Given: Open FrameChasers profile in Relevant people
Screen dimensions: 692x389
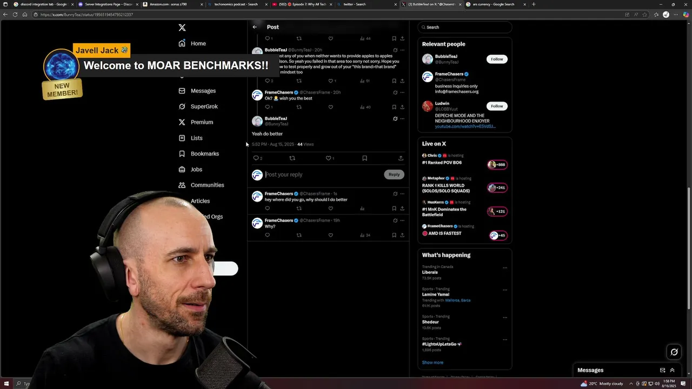Looking at the screenshot, I should [x=449, y=74].
